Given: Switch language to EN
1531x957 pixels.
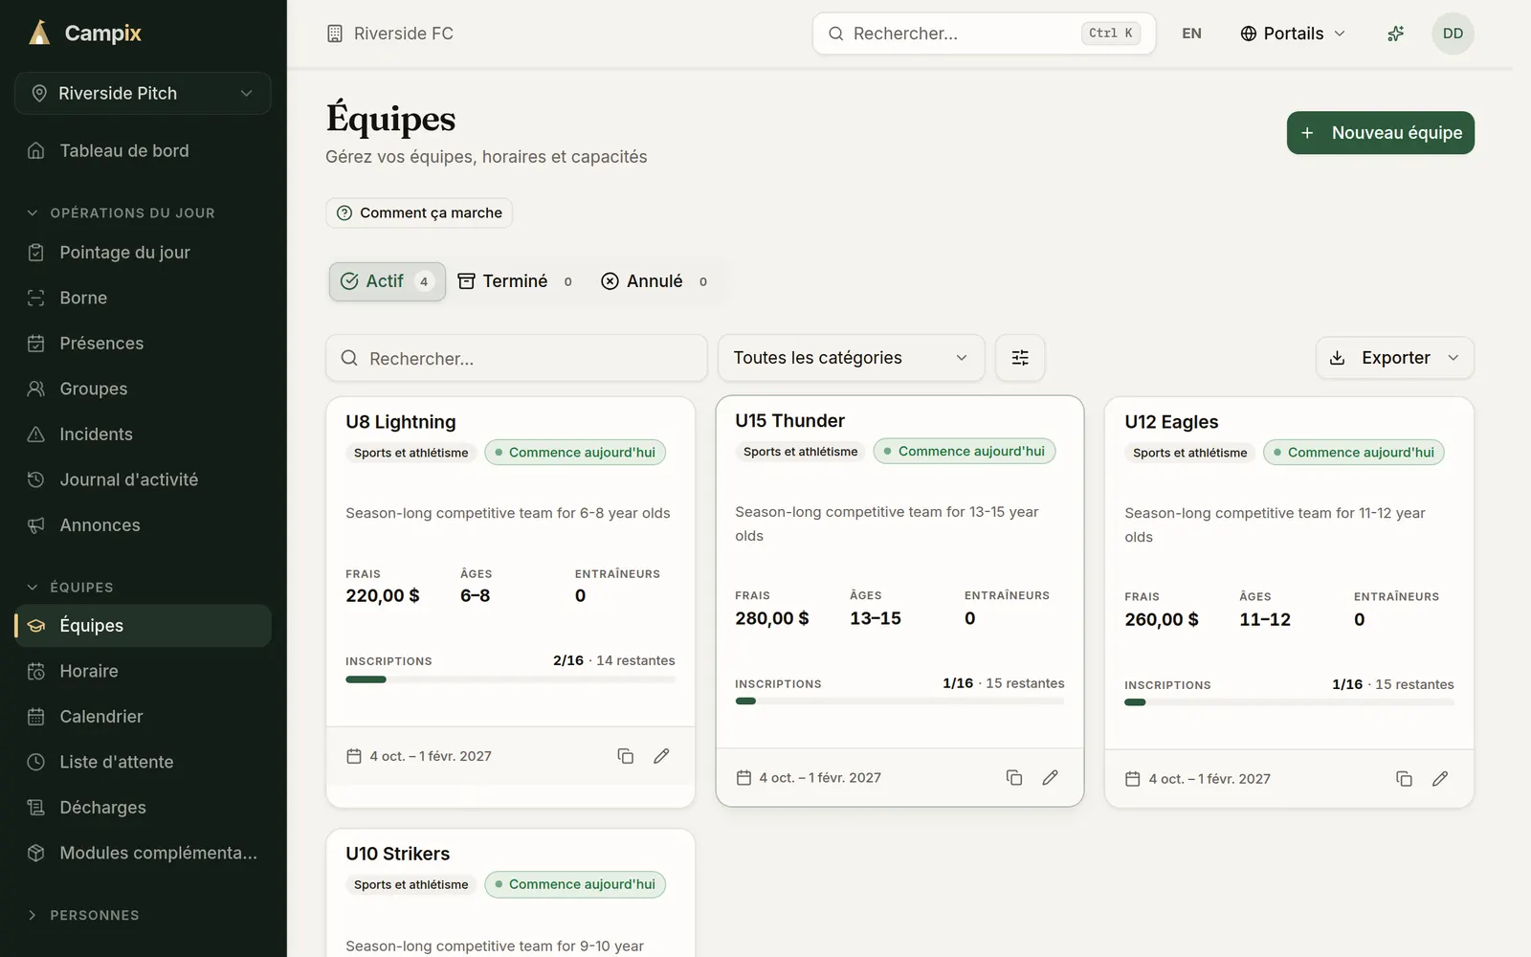Looking at the screenshot, I should [1191, 33].
